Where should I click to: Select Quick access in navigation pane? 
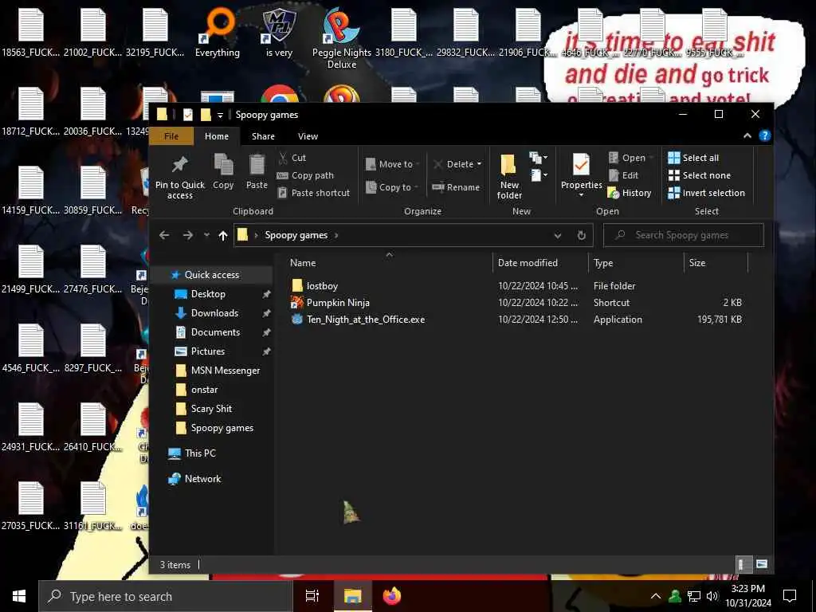point(212,275)
